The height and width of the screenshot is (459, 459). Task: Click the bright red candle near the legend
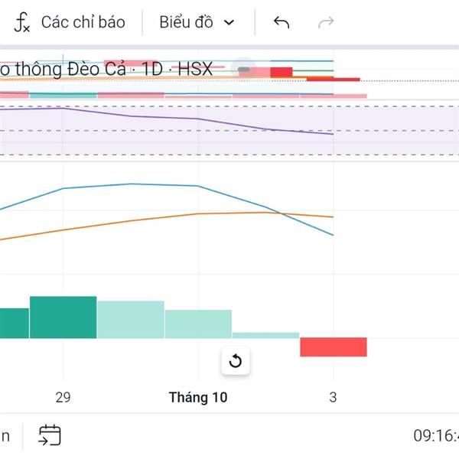click(x=282, y=72)
